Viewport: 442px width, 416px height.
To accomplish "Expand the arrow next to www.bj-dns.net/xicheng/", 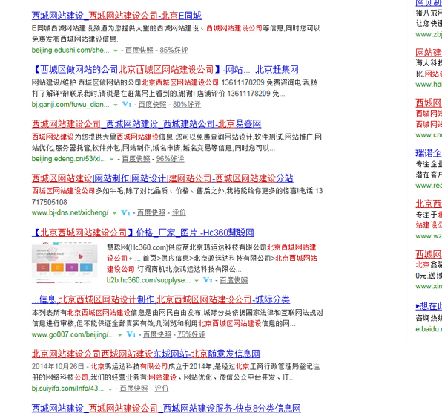I will [114, 213].
